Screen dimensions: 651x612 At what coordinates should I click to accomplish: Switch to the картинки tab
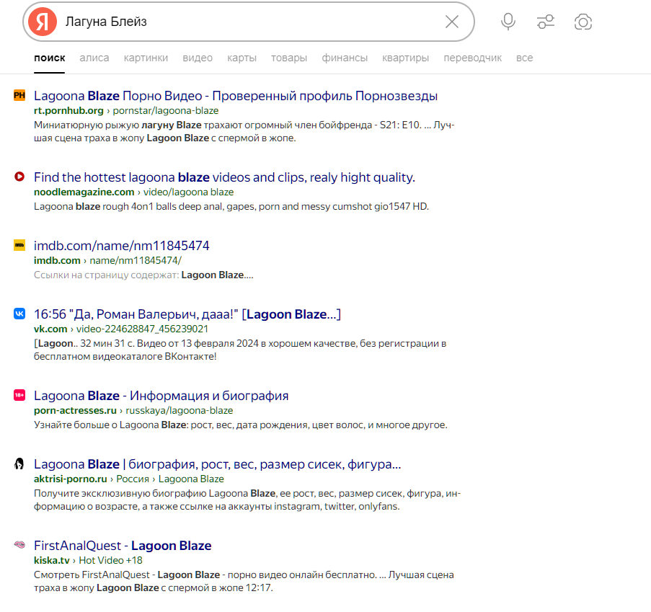click(146, 58)
